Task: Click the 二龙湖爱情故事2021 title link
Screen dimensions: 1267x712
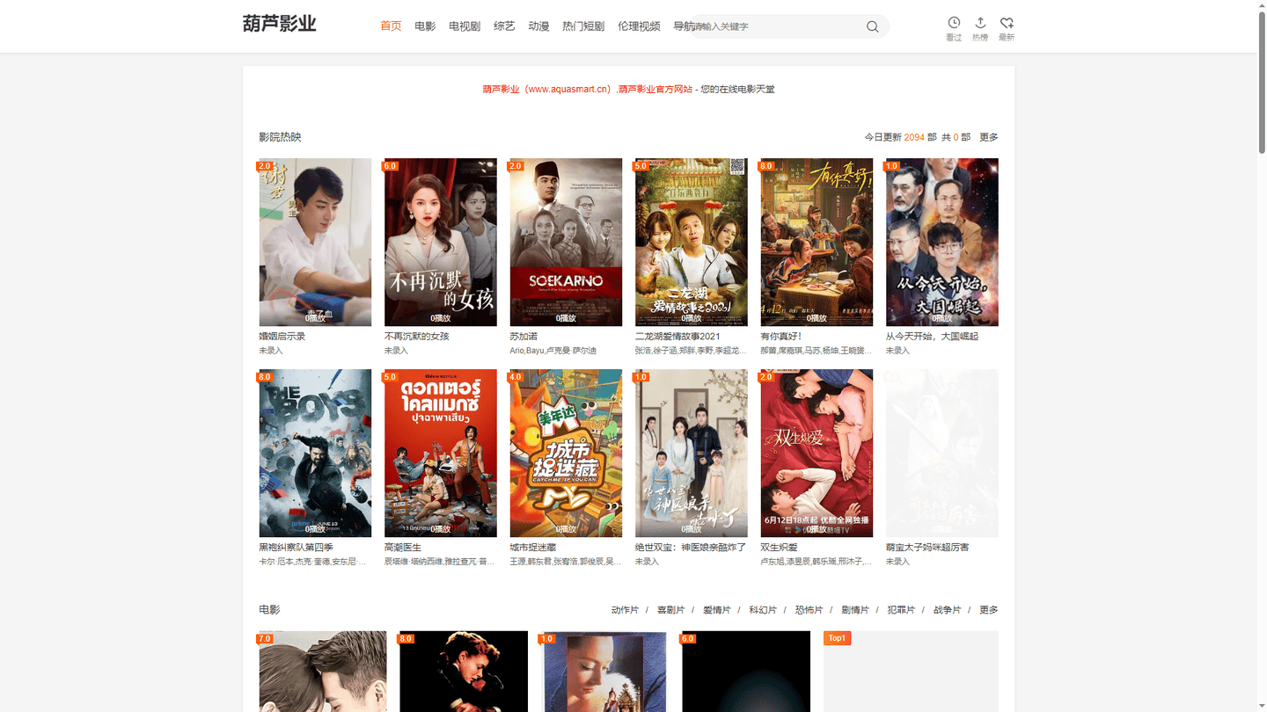Action: (677, 336)
